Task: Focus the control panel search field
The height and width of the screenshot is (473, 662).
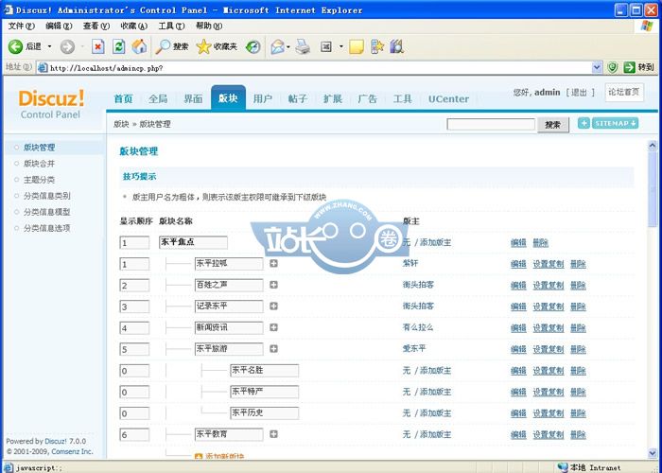Action: (491, 124)
